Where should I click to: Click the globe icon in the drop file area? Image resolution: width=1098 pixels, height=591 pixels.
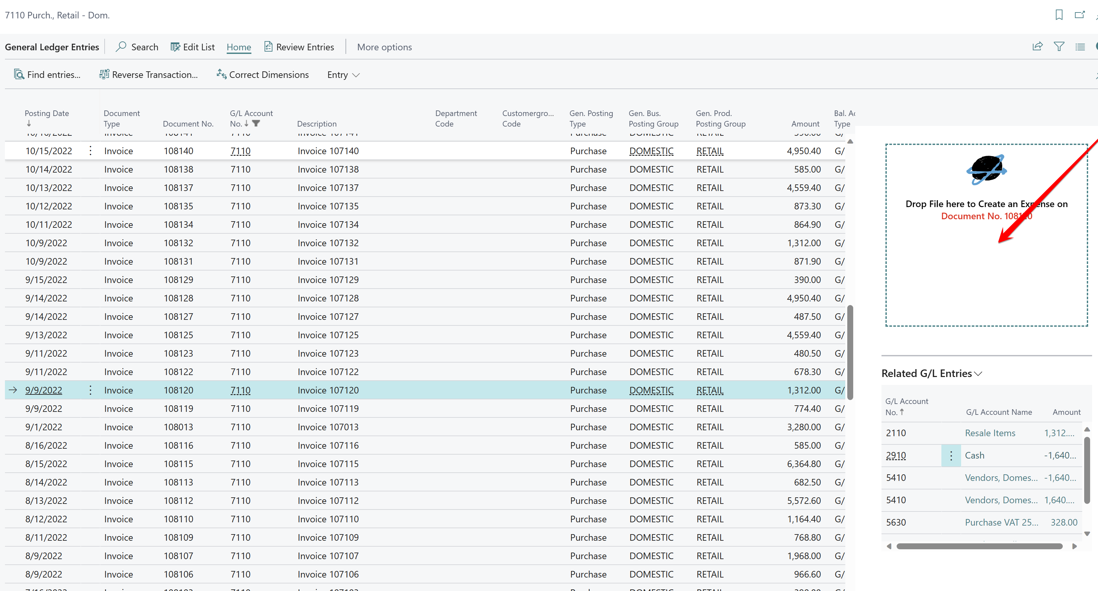coord(986,170)
